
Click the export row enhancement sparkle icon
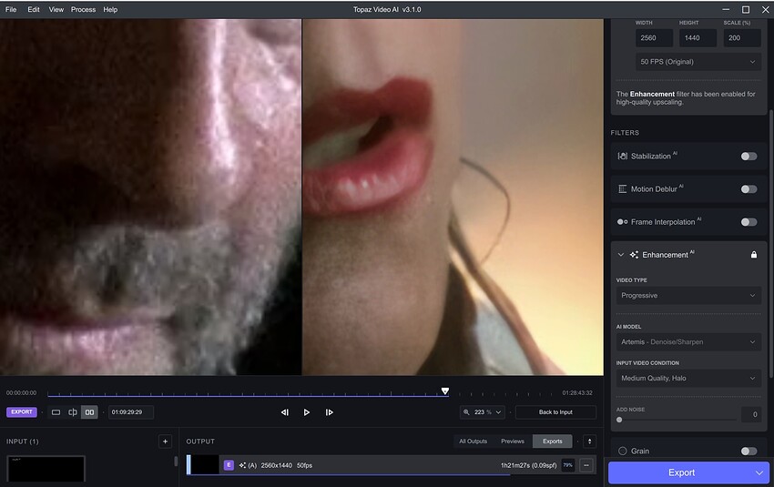(242, 465)
